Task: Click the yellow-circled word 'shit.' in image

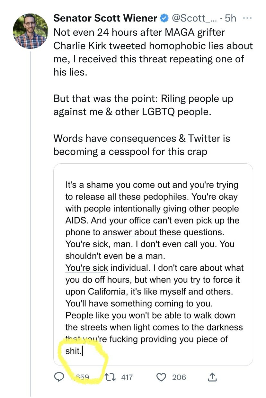Action: (73, 351)
